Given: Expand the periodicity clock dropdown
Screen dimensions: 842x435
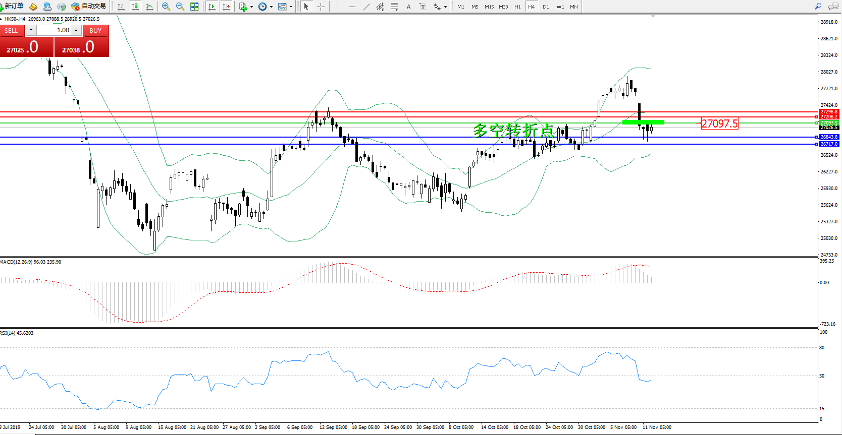Looking at the screenshot, I should 271,7.
